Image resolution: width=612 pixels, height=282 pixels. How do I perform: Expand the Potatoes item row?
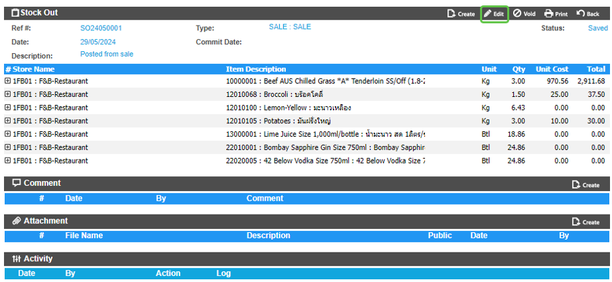point(8,120)
